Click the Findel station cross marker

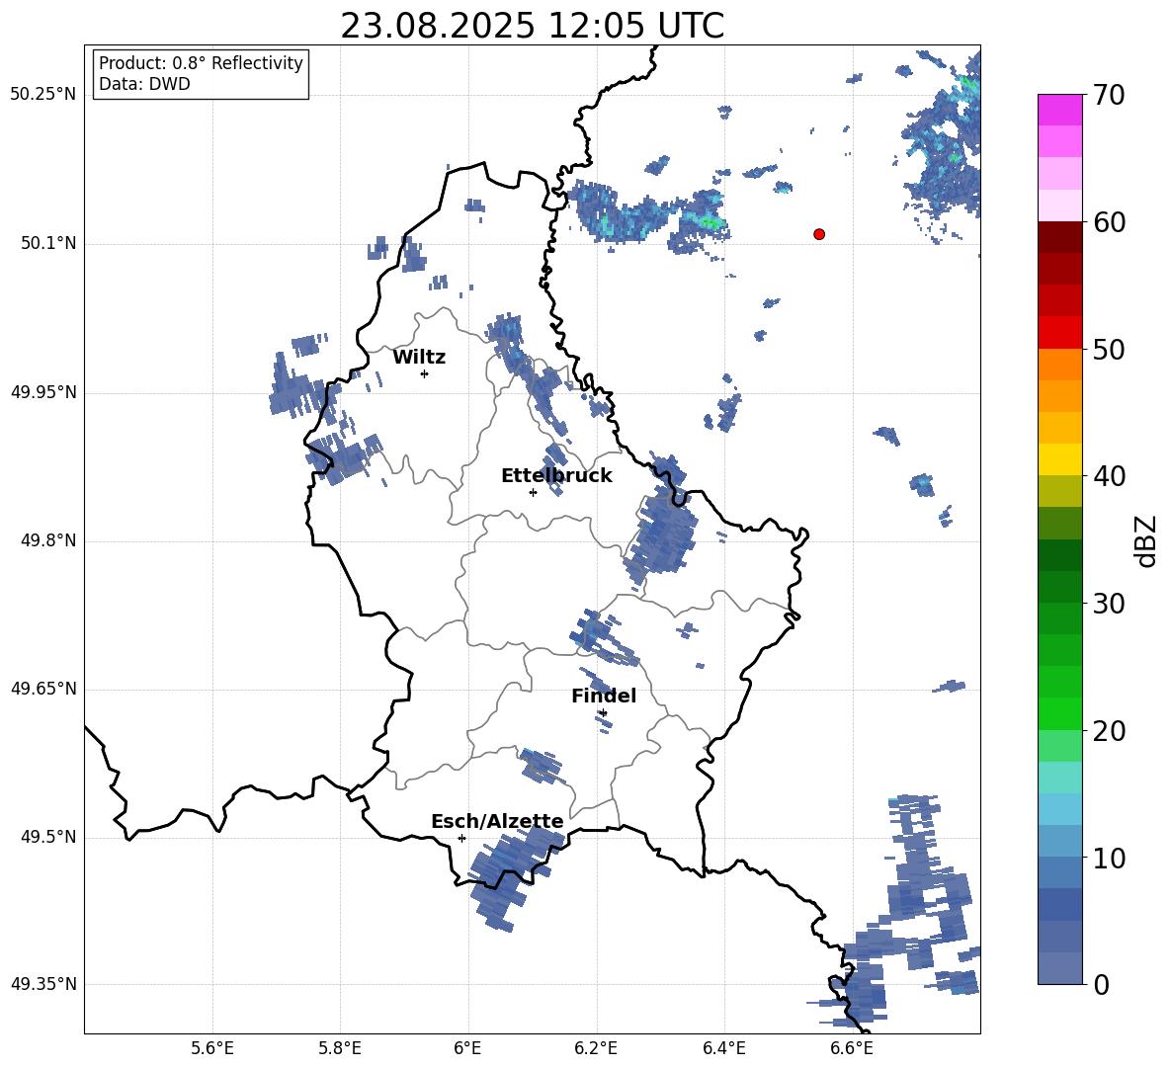(603, 713)
